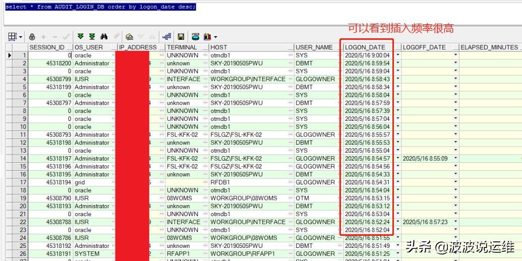Open ellipsis editor for USER_NAME OTM cell

[339, 198]
